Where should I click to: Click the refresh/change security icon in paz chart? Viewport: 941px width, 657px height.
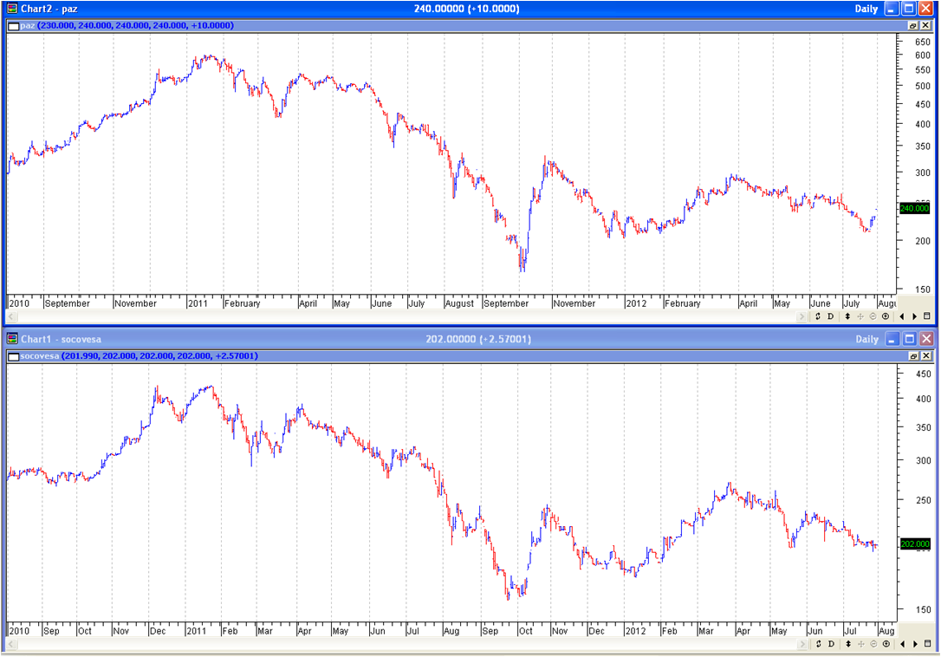[817, 316]
